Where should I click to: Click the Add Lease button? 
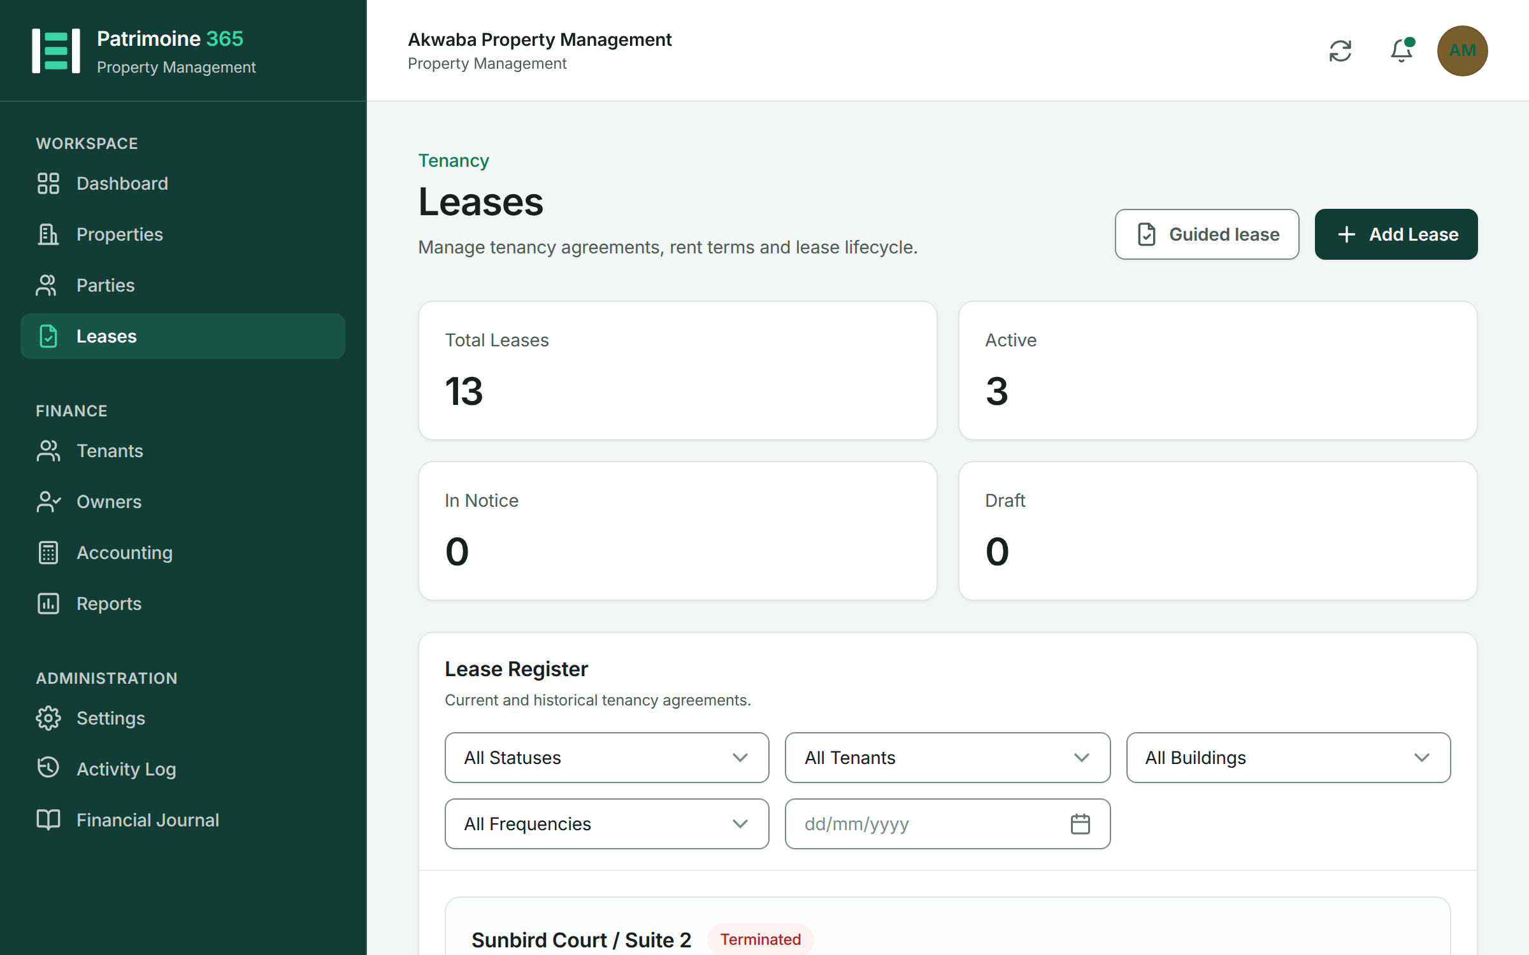[1396, 234]
